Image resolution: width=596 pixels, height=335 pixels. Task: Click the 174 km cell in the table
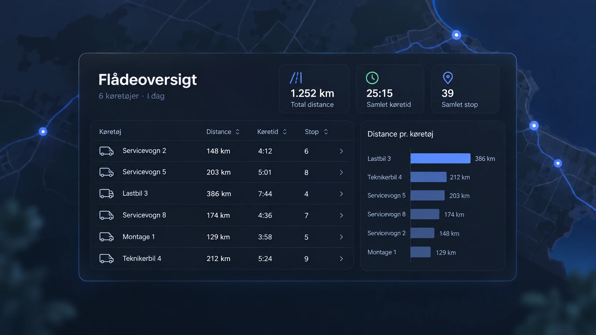[x=218, y=215]
